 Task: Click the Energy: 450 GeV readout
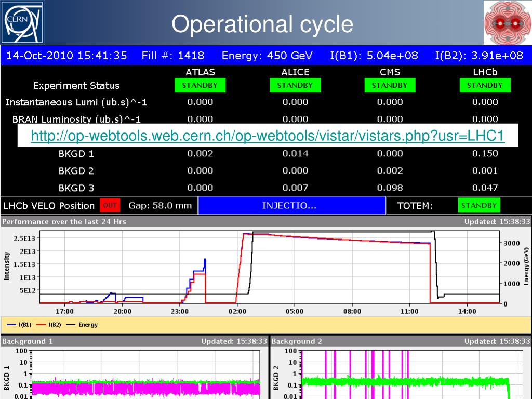pos(267,55)
